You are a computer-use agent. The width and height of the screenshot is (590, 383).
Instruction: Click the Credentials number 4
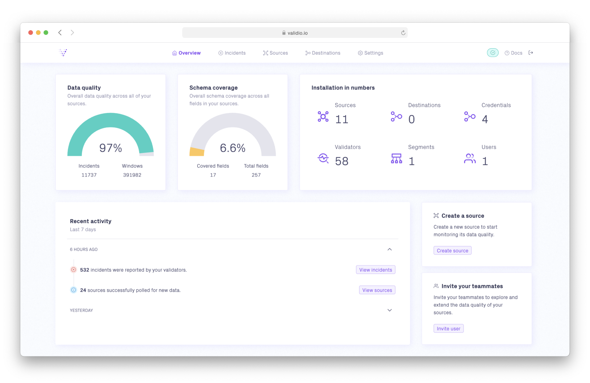[485, 119]
